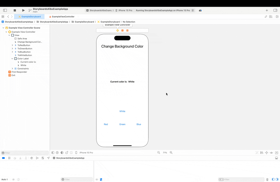Select the 'Current color is:' outline item
Screen dimensions: 280x182
27,62
